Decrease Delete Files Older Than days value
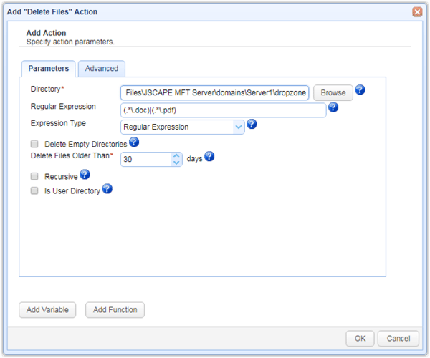This screenshot has height=358, width=430. pyautogui.click(x=176, y=163)
